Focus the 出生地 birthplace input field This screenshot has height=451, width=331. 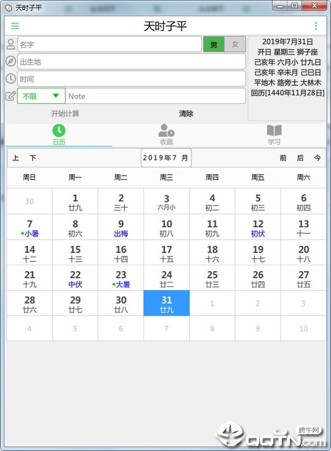131,61
